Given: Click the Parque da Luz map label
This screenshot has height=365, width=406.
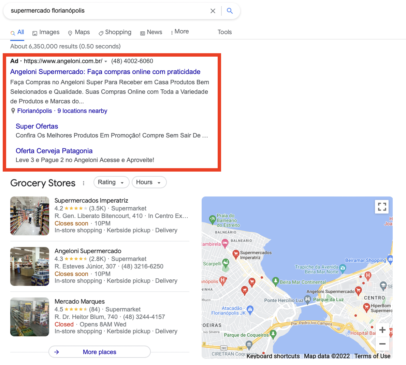Looking at the screenshot, I should pyautogui.click(x=328, y=300).
